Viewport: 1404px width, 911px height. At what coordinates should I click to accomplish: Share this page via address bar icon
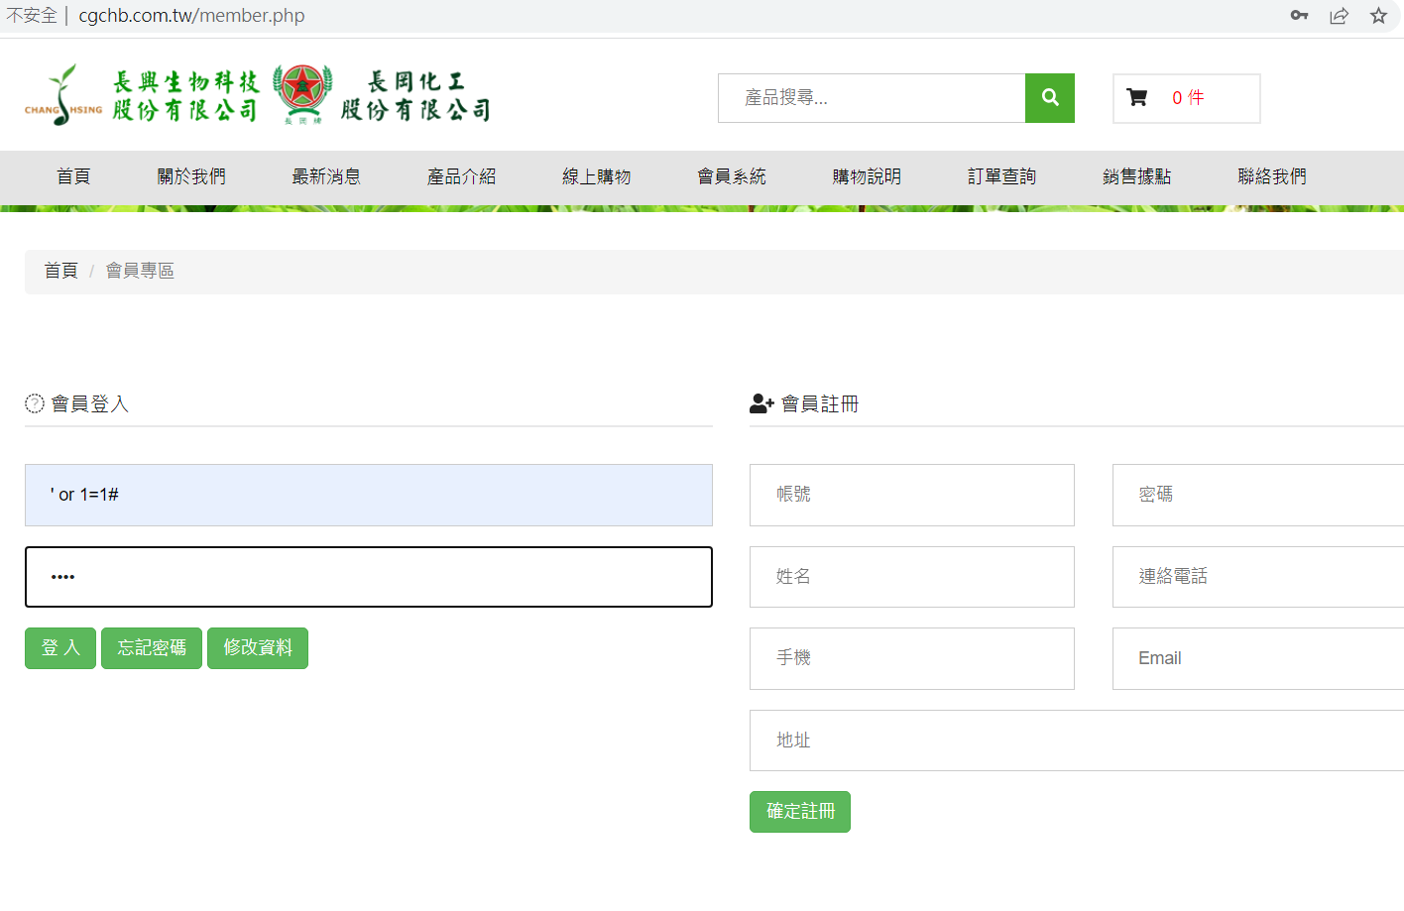1339,15
